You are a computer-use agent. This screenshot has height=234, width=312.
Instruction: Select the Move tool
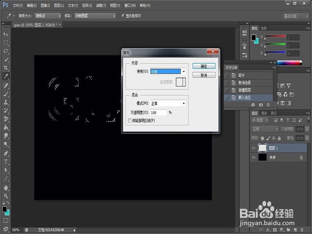click(x=6, y=34)
